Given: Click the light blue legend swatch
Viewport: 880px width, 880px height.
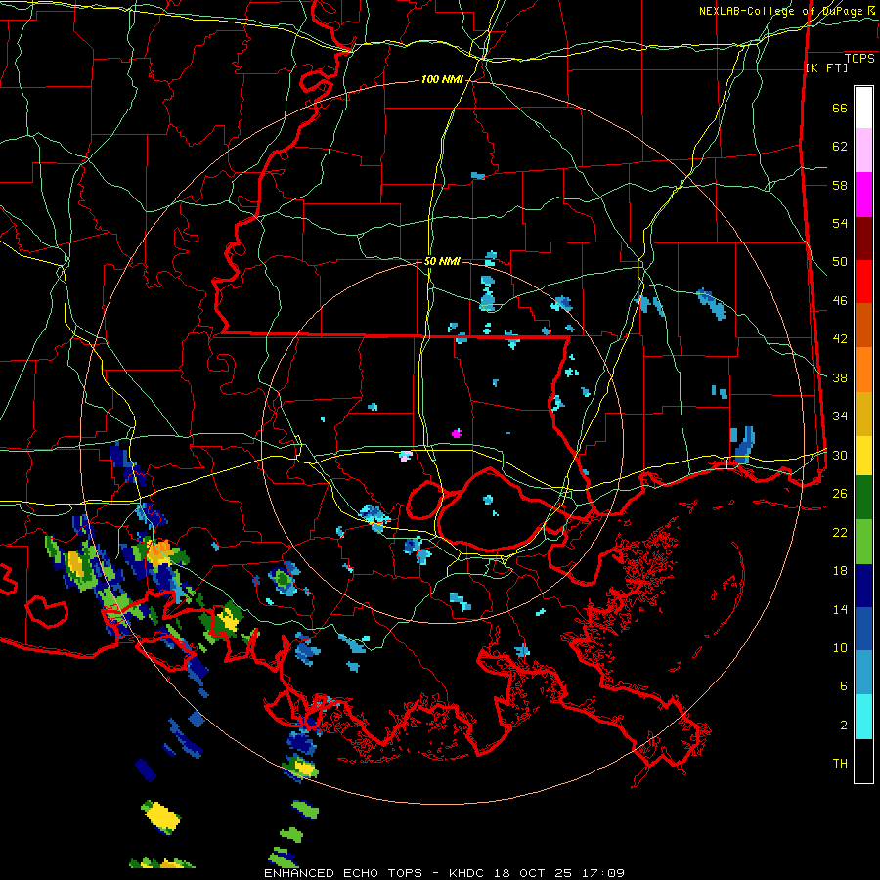Looking at the screenshot, I should pos(863,673).
